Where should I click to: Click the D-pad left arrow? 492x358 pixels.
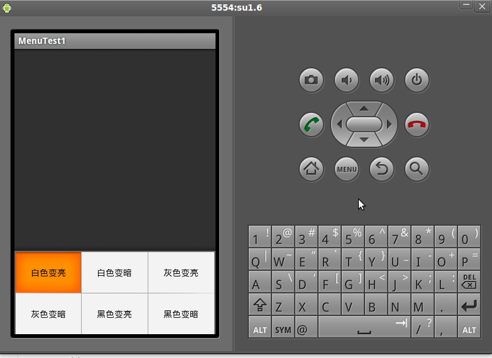(x=339, y=124)
